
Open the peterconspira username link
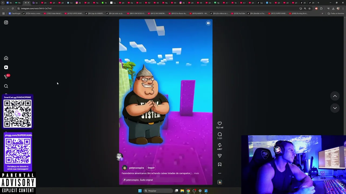point(137,168)
